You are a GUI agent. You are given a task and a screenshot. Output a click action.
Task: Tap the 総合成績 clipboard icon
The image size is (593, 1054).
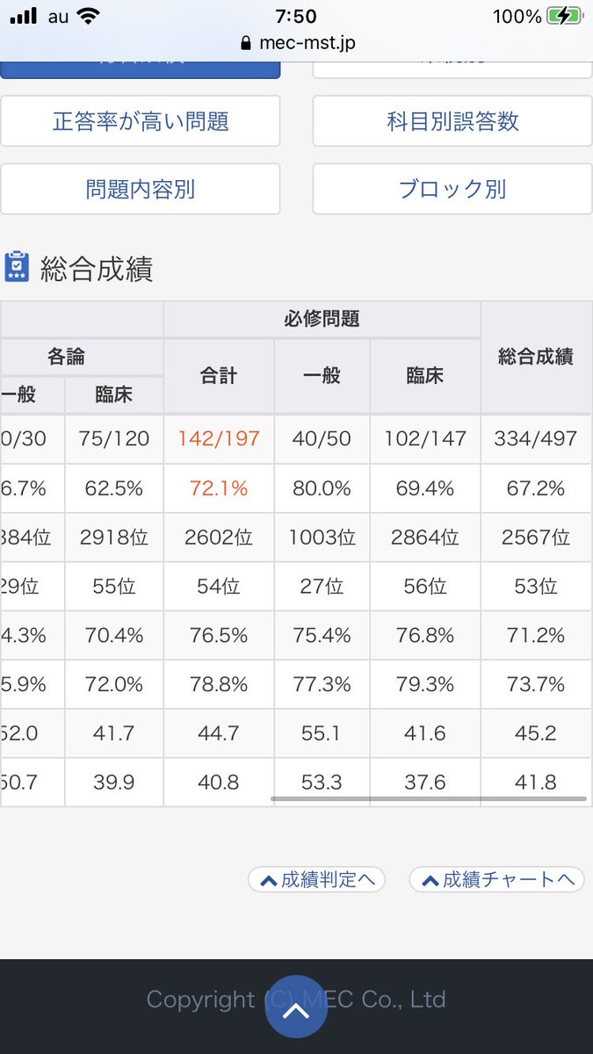coord(17,267)
